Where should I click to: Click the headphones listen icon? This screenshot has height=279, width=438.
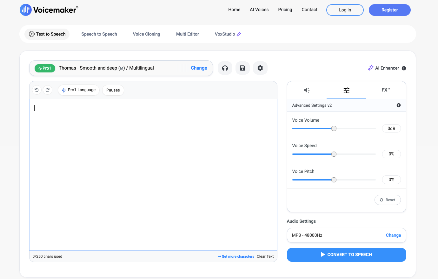(x=225, y=68)
